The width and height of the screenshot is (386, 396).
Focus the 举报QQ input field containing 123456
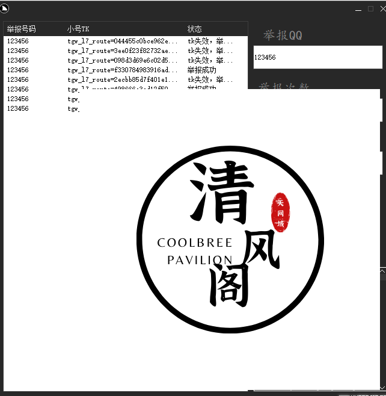(318, 57)
